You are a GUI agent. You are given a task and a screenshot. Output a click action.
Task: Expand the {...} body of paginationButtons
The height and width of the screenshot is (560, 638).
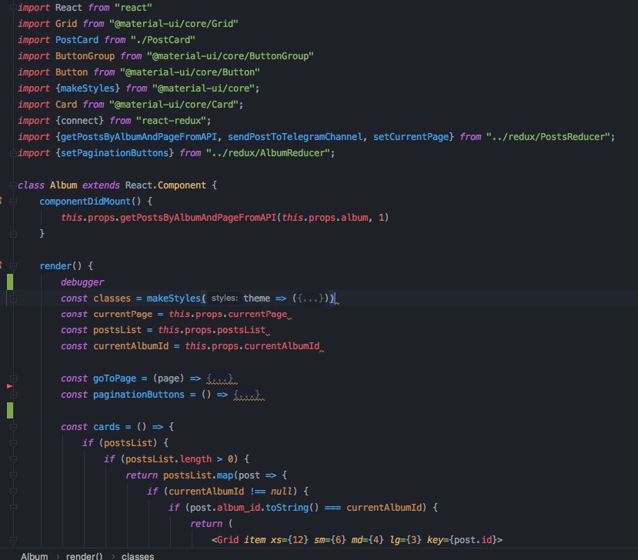[246, 395]
